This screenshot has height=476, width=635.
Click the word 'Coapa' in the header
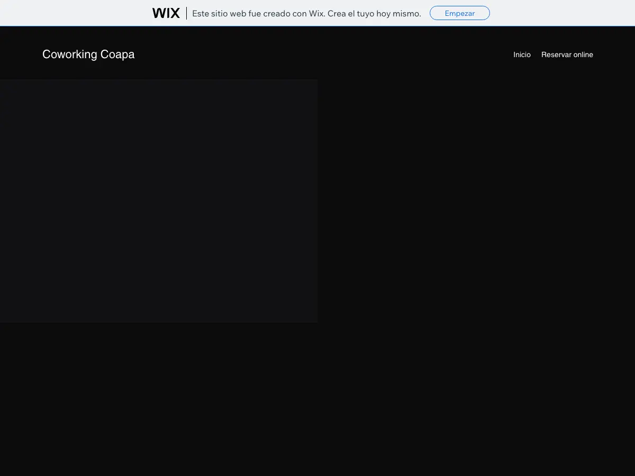click(x=117, y=54)
